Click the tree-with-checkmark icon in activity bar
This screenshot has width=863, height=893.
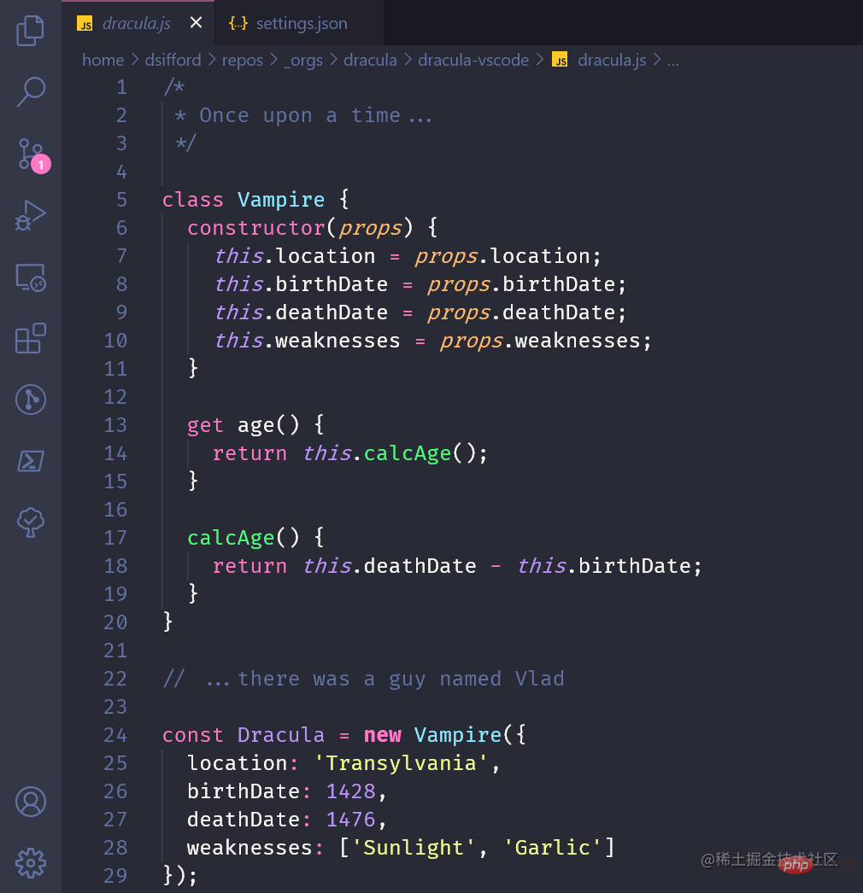pos(31,522)
